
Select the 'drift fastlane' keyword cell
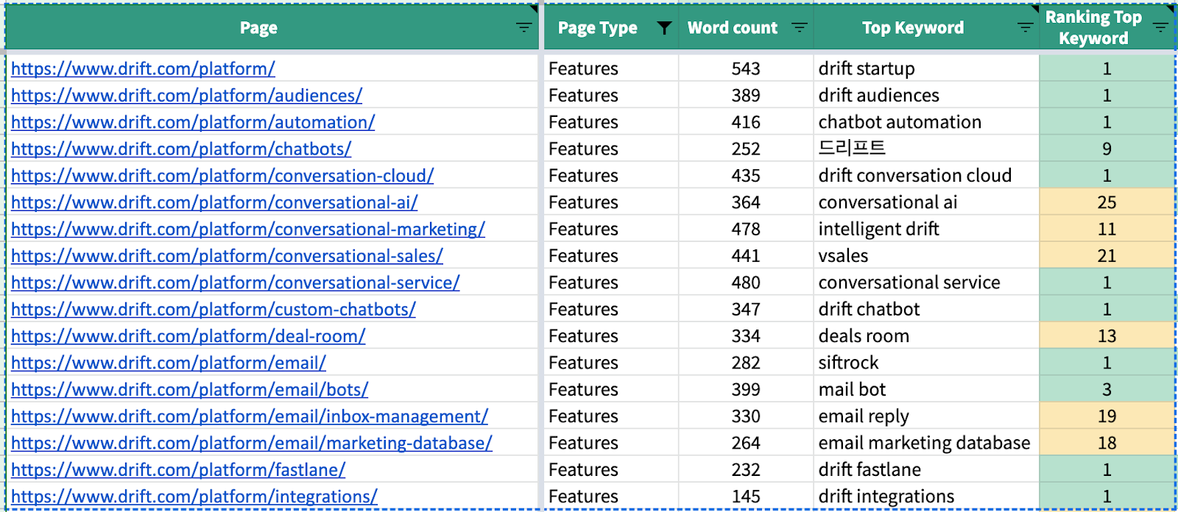coord(926,469)
